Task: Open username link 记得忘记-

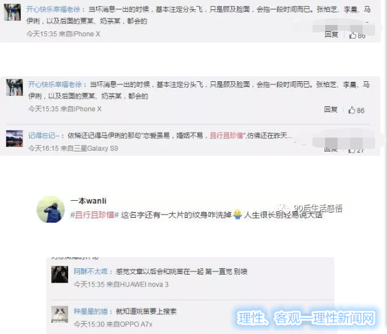Action: pyautogui.click(x=44, y=136)
